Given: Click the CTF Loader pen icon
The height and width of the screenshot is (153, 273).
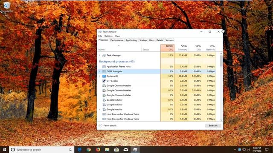Looking at the screenshot, I should (104, 81).
